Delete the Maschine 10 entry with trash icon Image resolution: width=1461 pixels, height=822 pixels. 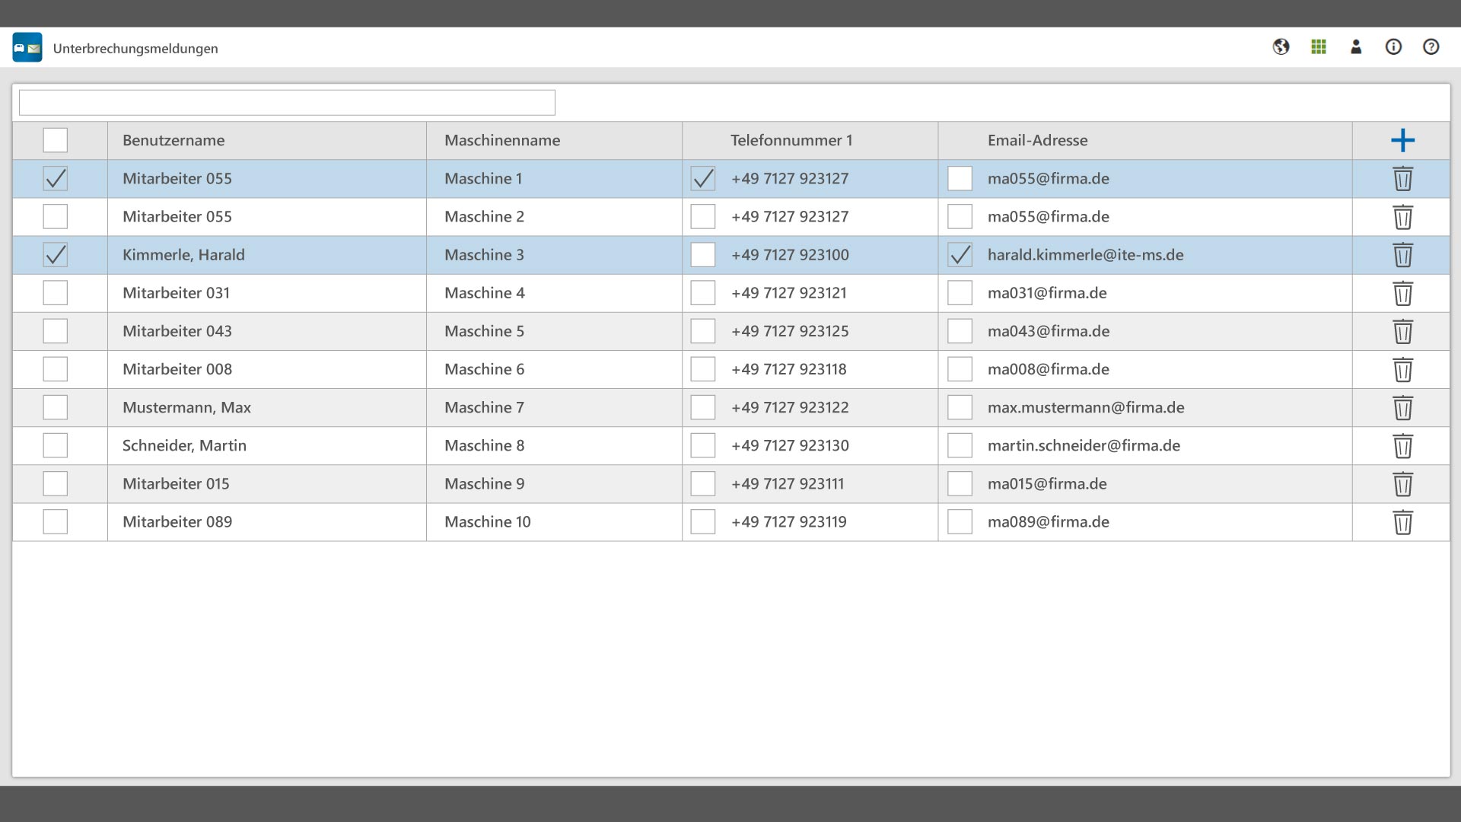[x=1402, y=522]
